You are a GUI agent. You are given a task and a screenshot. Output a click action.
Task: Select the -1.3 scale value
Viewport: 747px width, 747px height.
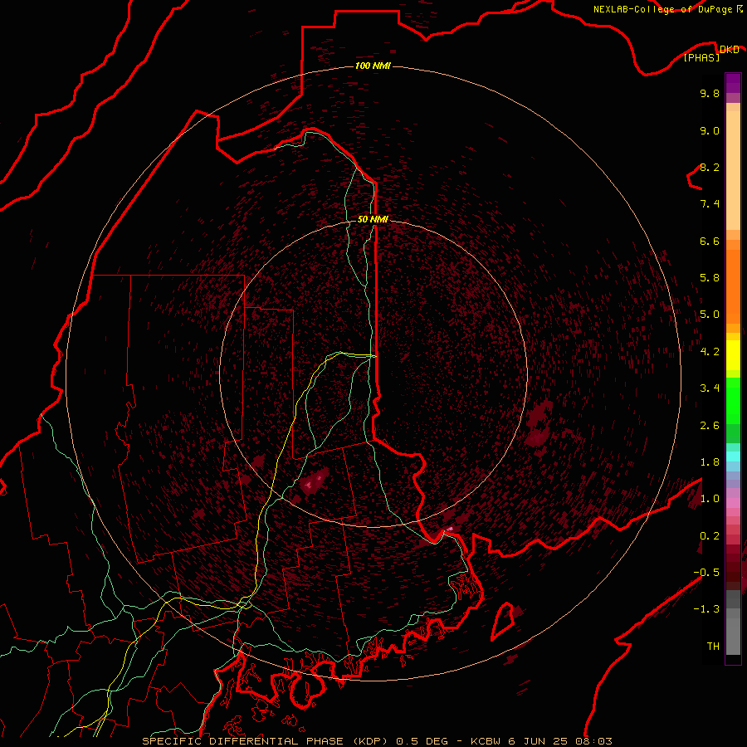coord(706,609)
